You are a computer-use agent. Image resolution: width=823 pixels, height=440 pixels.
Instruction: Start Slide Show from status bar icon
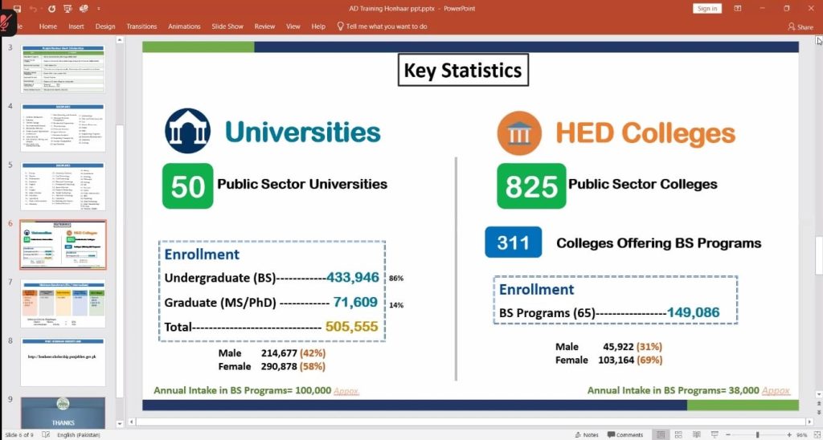click(x=714, y=434)
